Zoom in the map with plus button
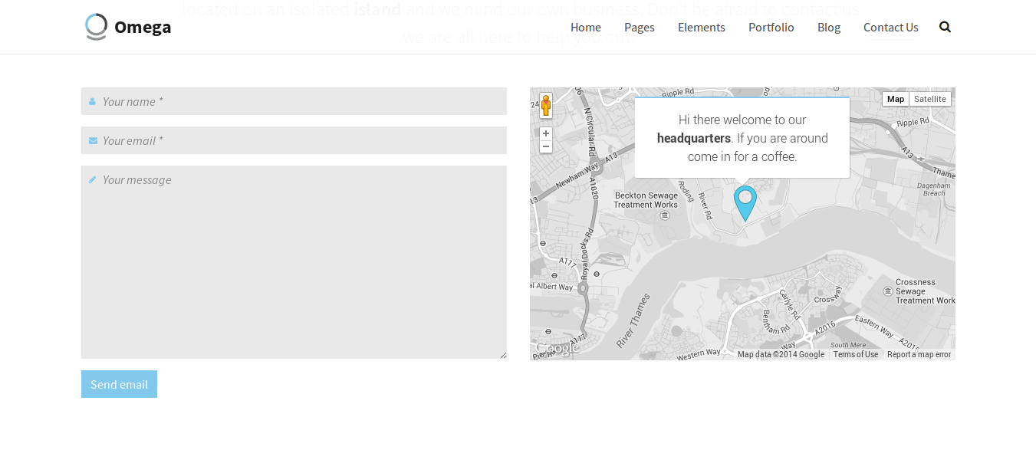Viewport: 1036px width, 450px height. tap(546, 133)
